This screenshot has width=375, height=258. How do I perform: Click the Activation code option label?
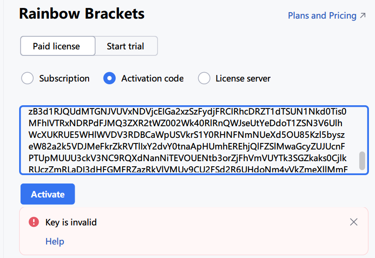(153, 78)
